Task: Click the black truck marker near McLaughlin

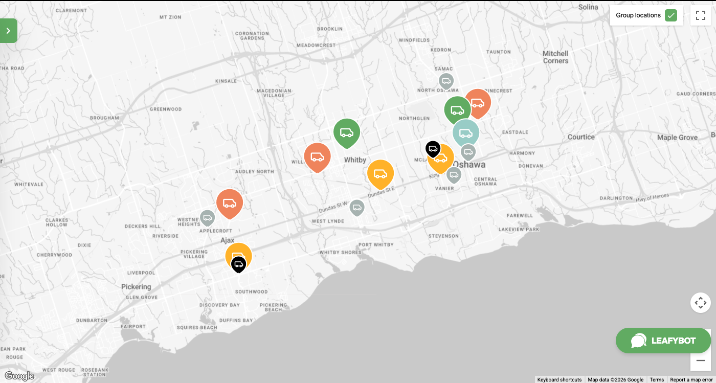Action: click(433, 148)
